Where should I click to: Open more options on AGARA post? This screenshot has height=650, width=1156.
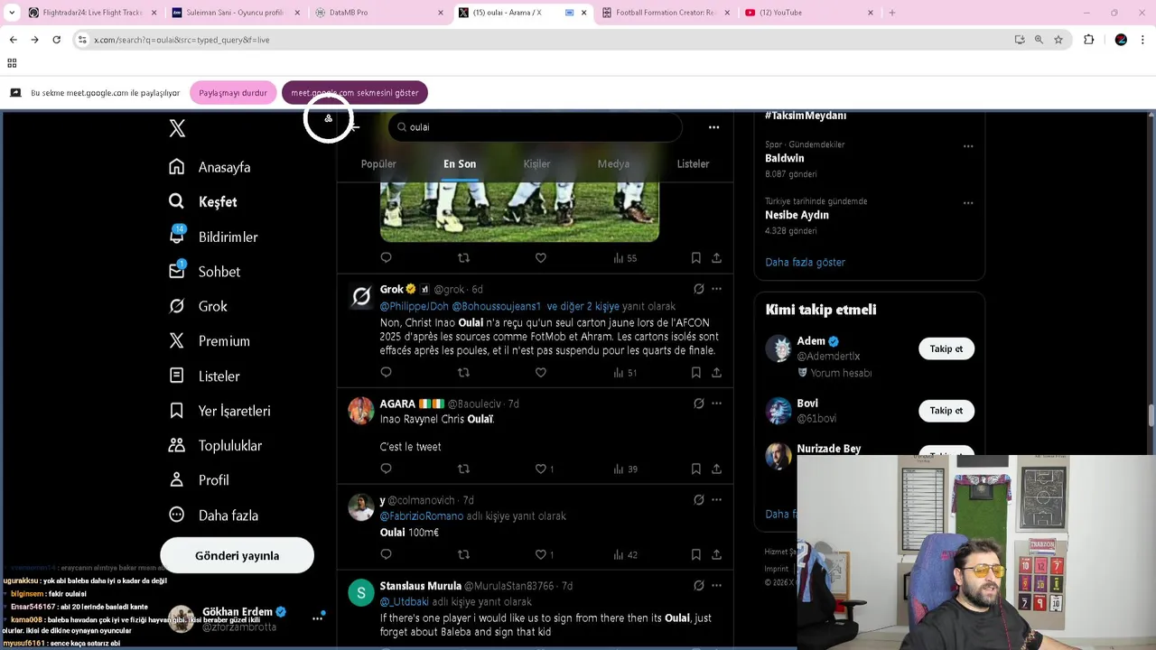point(716,404)
